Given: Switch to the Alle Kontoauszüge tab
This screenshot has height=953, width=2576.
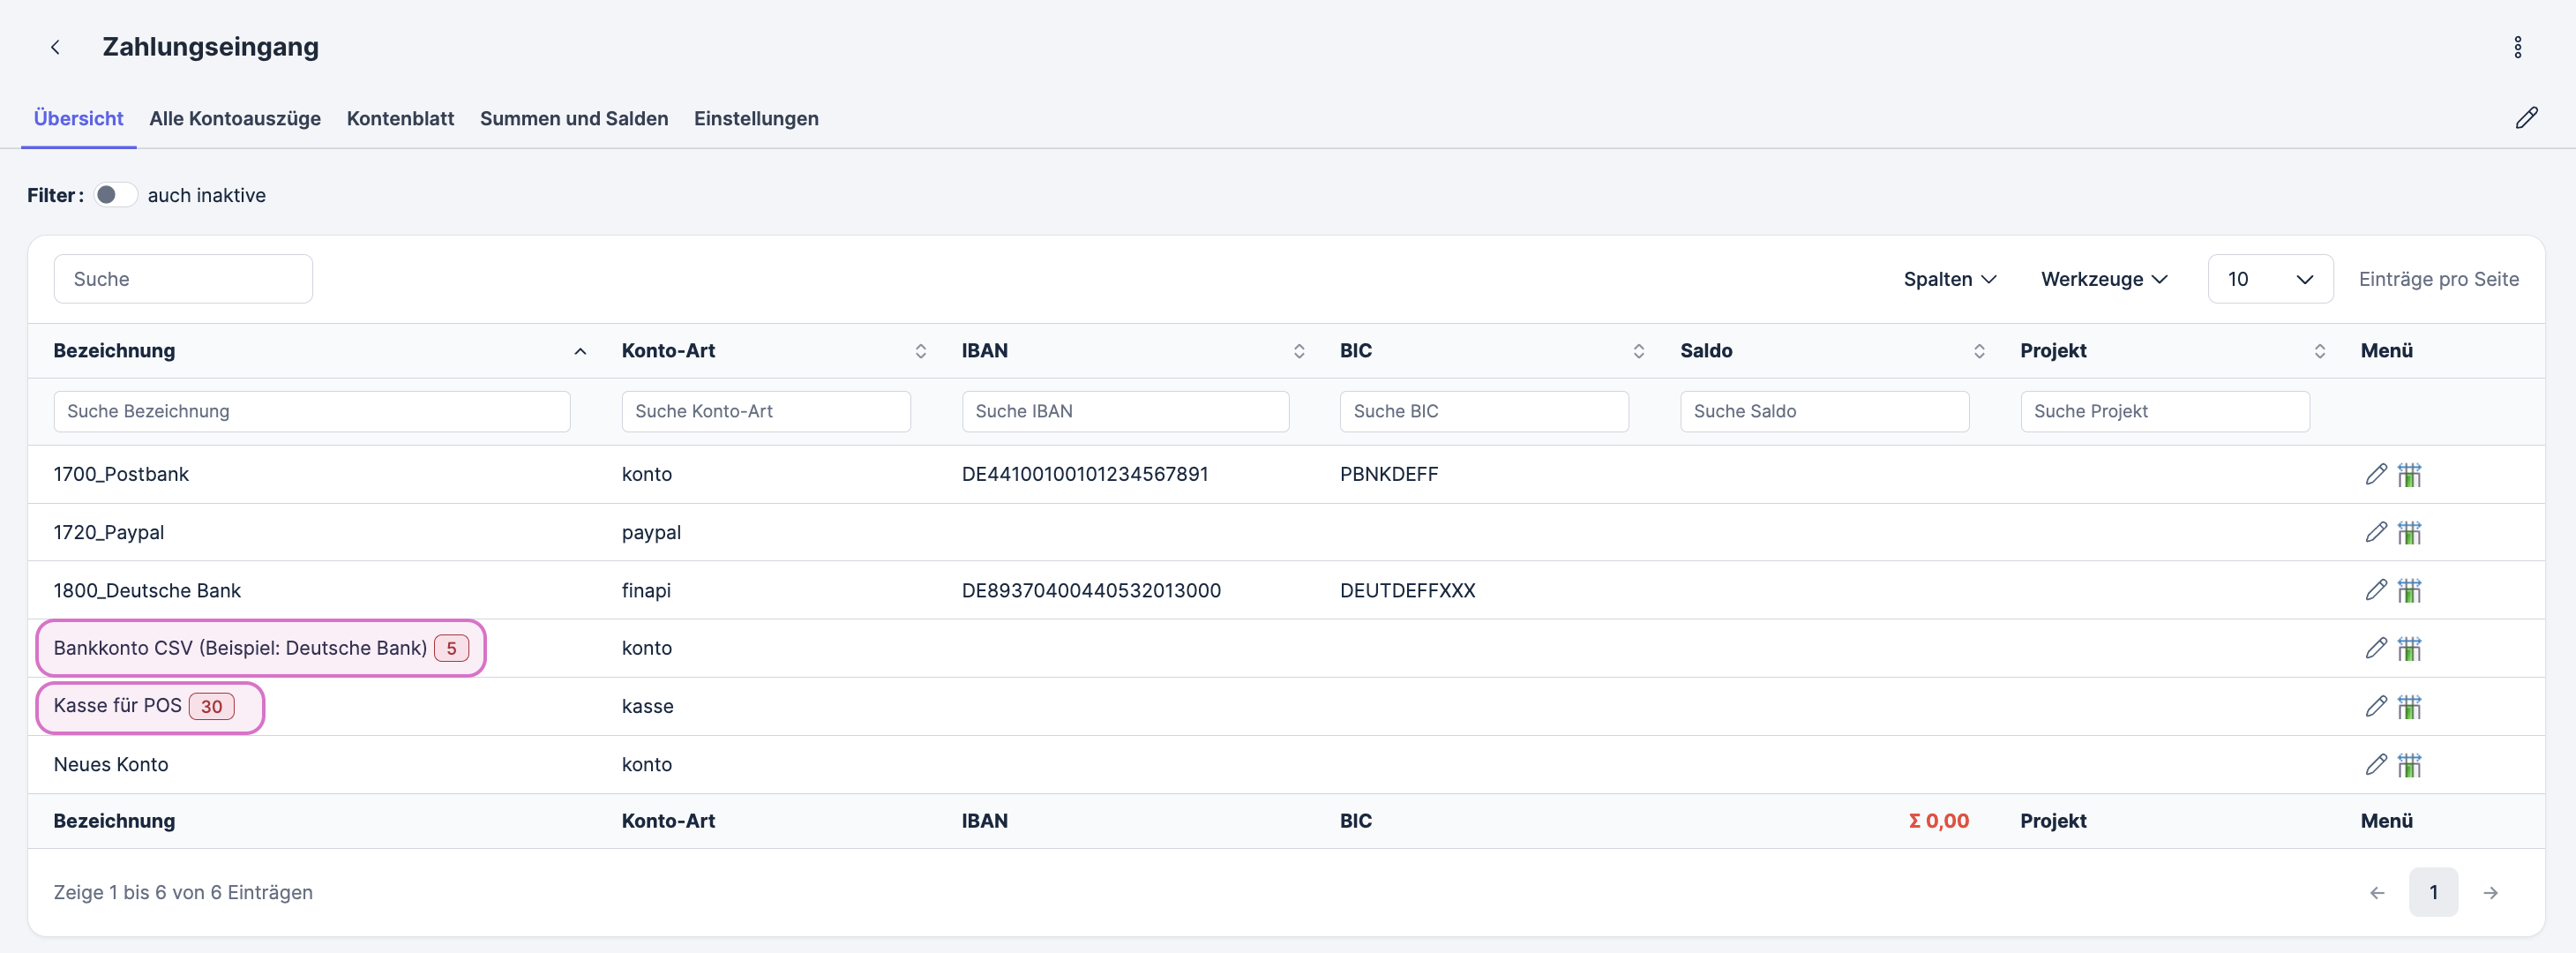Looking at the screenshot, I should pyautogui.click(x=235, y=118).
